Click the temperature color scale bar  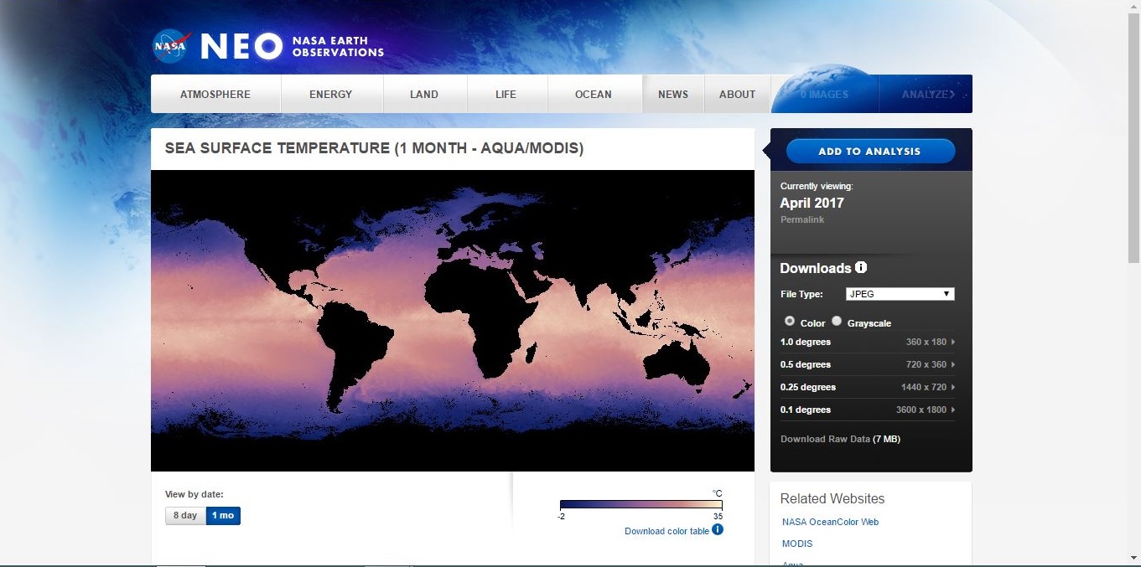[x=641, y=505]
